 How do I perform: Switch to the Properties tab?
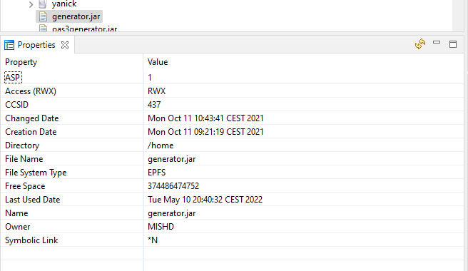coord(36,45)
